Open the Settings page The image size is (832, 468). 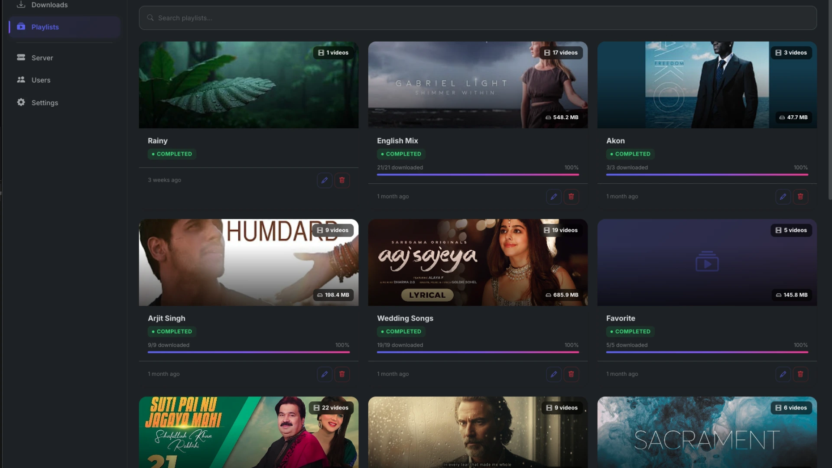click(x=64, y=103)
